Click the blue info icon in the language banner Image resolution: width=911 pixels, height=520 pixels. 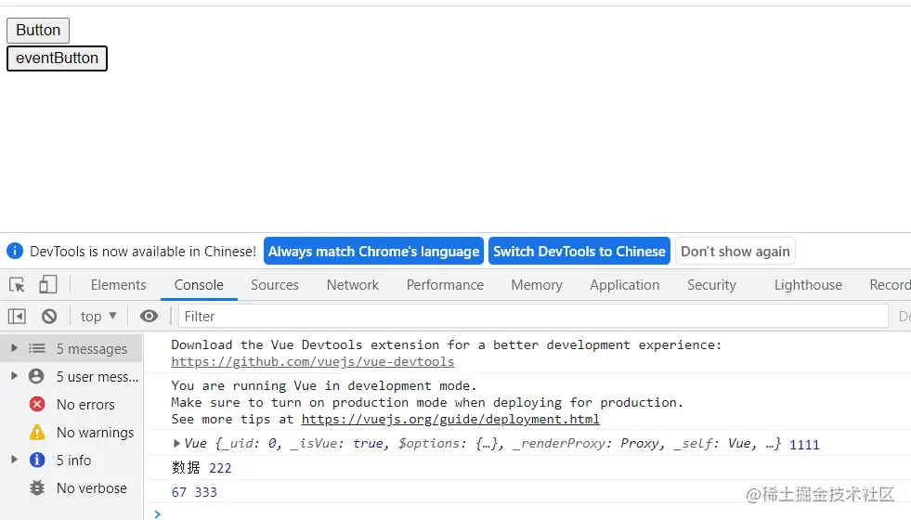pyautogui.click(x=15, y=251)
